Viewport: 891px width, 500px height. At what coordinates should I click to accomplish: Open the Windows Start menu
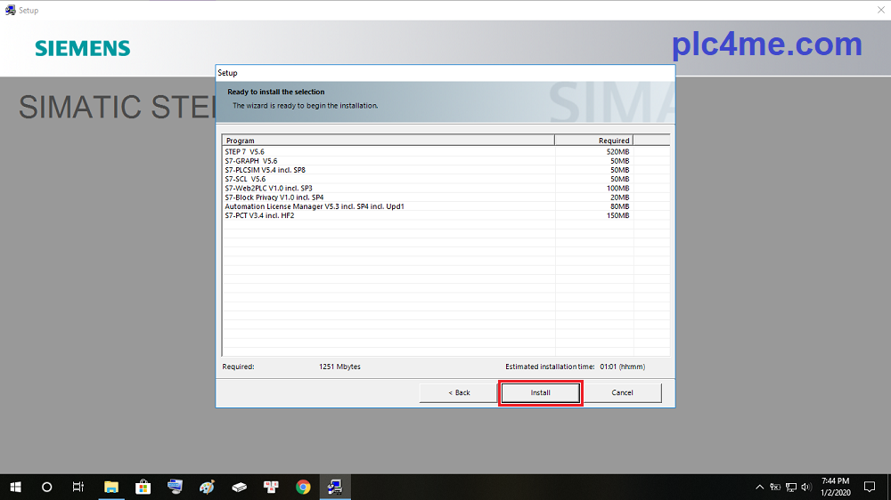15,487
